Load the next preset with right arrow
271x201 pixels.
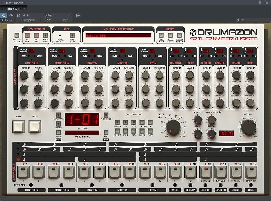click(28, 15)
